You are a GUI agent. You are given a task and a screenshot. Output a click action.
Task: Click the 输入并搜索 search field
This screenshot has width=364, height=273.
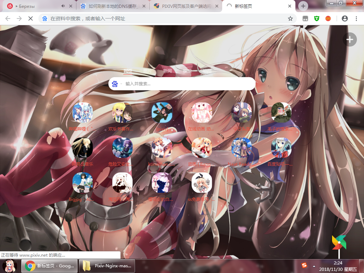182,84
